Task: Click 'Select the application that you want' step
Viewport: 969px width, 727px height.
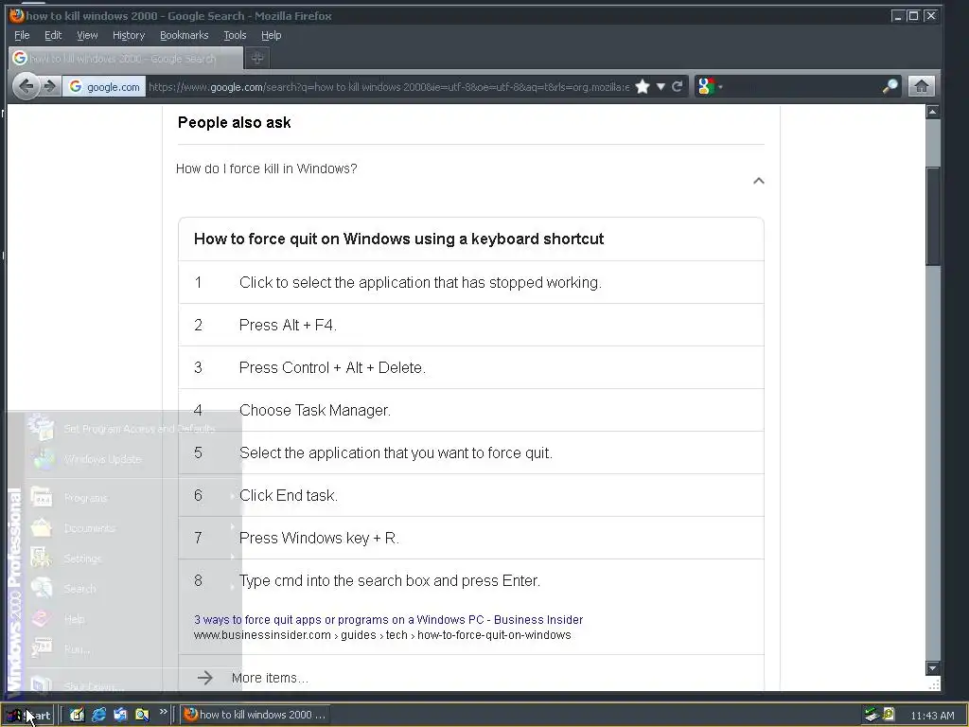Action: 396,453
